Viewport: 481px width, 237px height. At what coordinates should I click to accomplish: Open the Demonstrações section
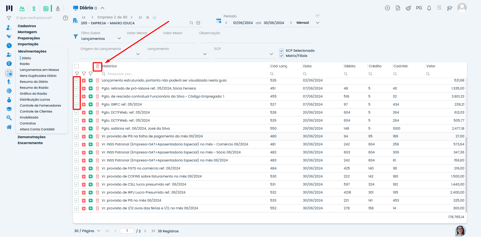[x=31, y=137]
